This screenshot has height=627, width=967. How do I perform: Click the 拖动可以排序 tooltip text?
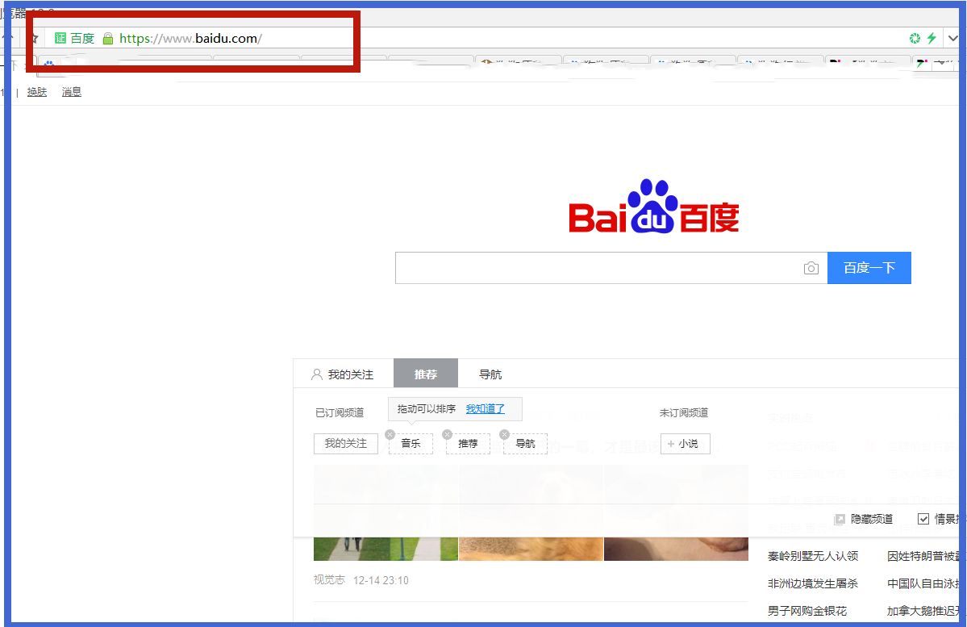pyautogui.click(x=427, y=408)
